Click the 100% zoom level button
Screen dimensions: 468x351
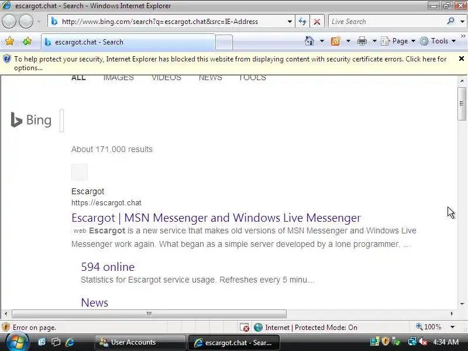[429, 327]
